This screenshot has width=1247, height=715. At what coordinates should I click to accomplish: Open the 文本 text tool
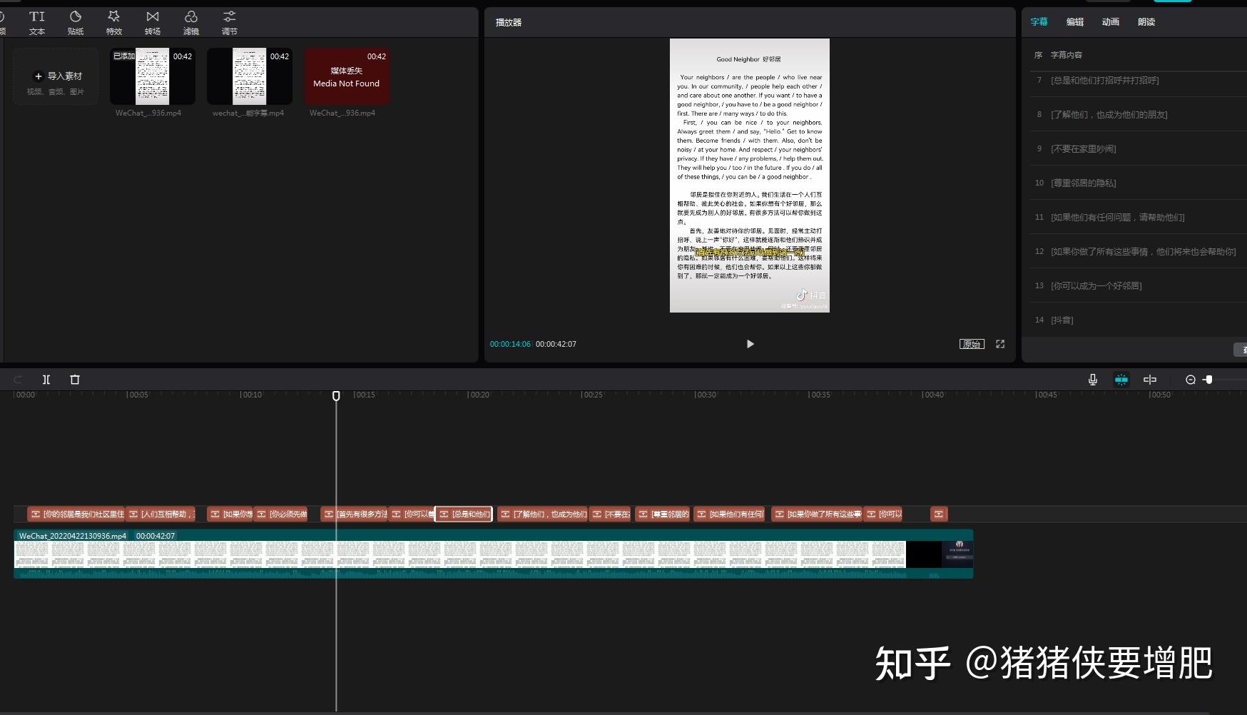point(37,22)
